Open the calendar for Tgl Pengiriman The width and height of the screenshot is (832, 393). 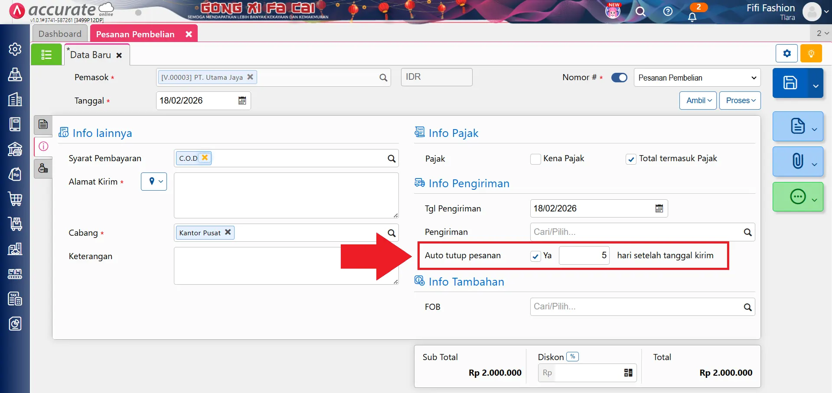(659, 208)
